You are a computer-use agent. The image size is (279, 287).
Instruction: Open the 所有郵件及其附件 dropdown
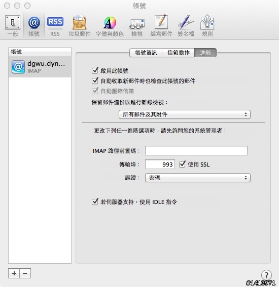point(185,114)
